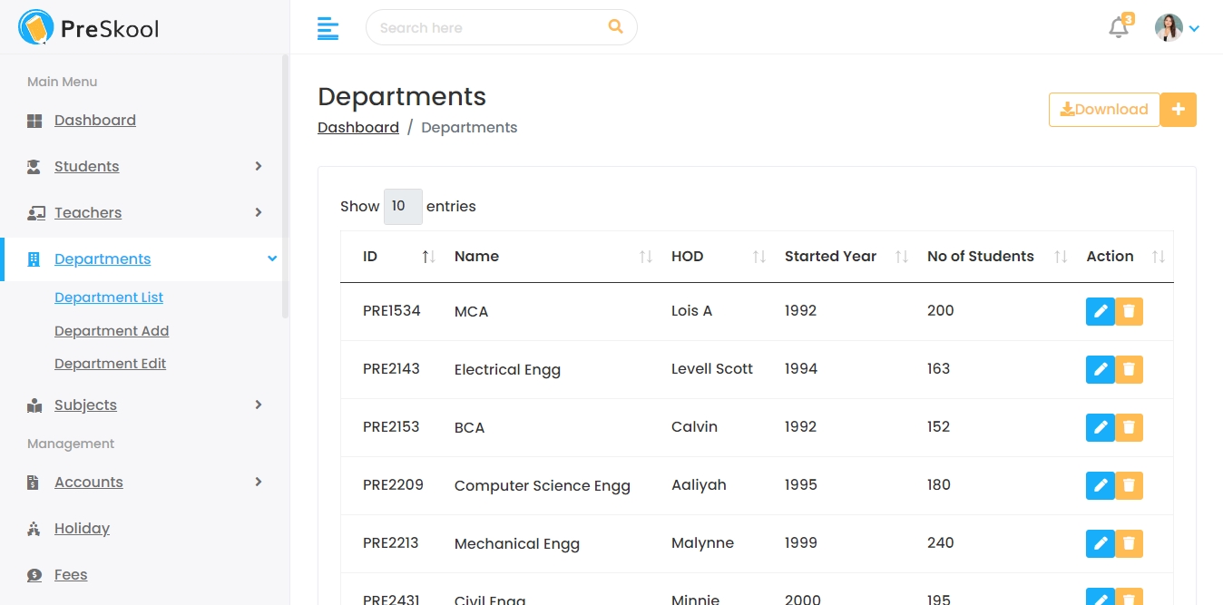Open the user profile dropdown
The image size is (1223, 605).
click(1177, 28)
